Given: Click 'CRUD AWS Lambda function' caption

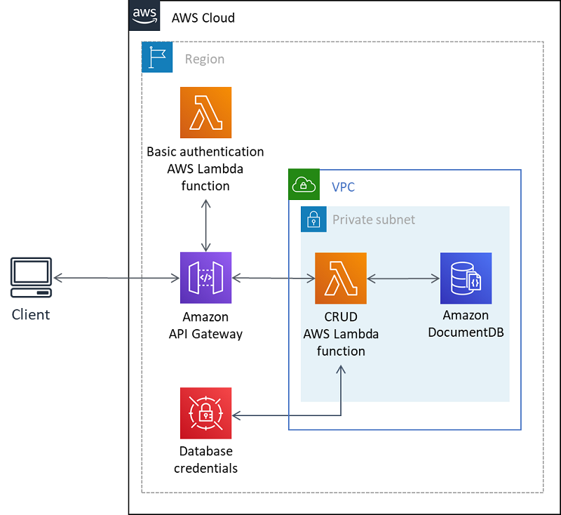Looking at the screenshot, I should coord(341,334).
